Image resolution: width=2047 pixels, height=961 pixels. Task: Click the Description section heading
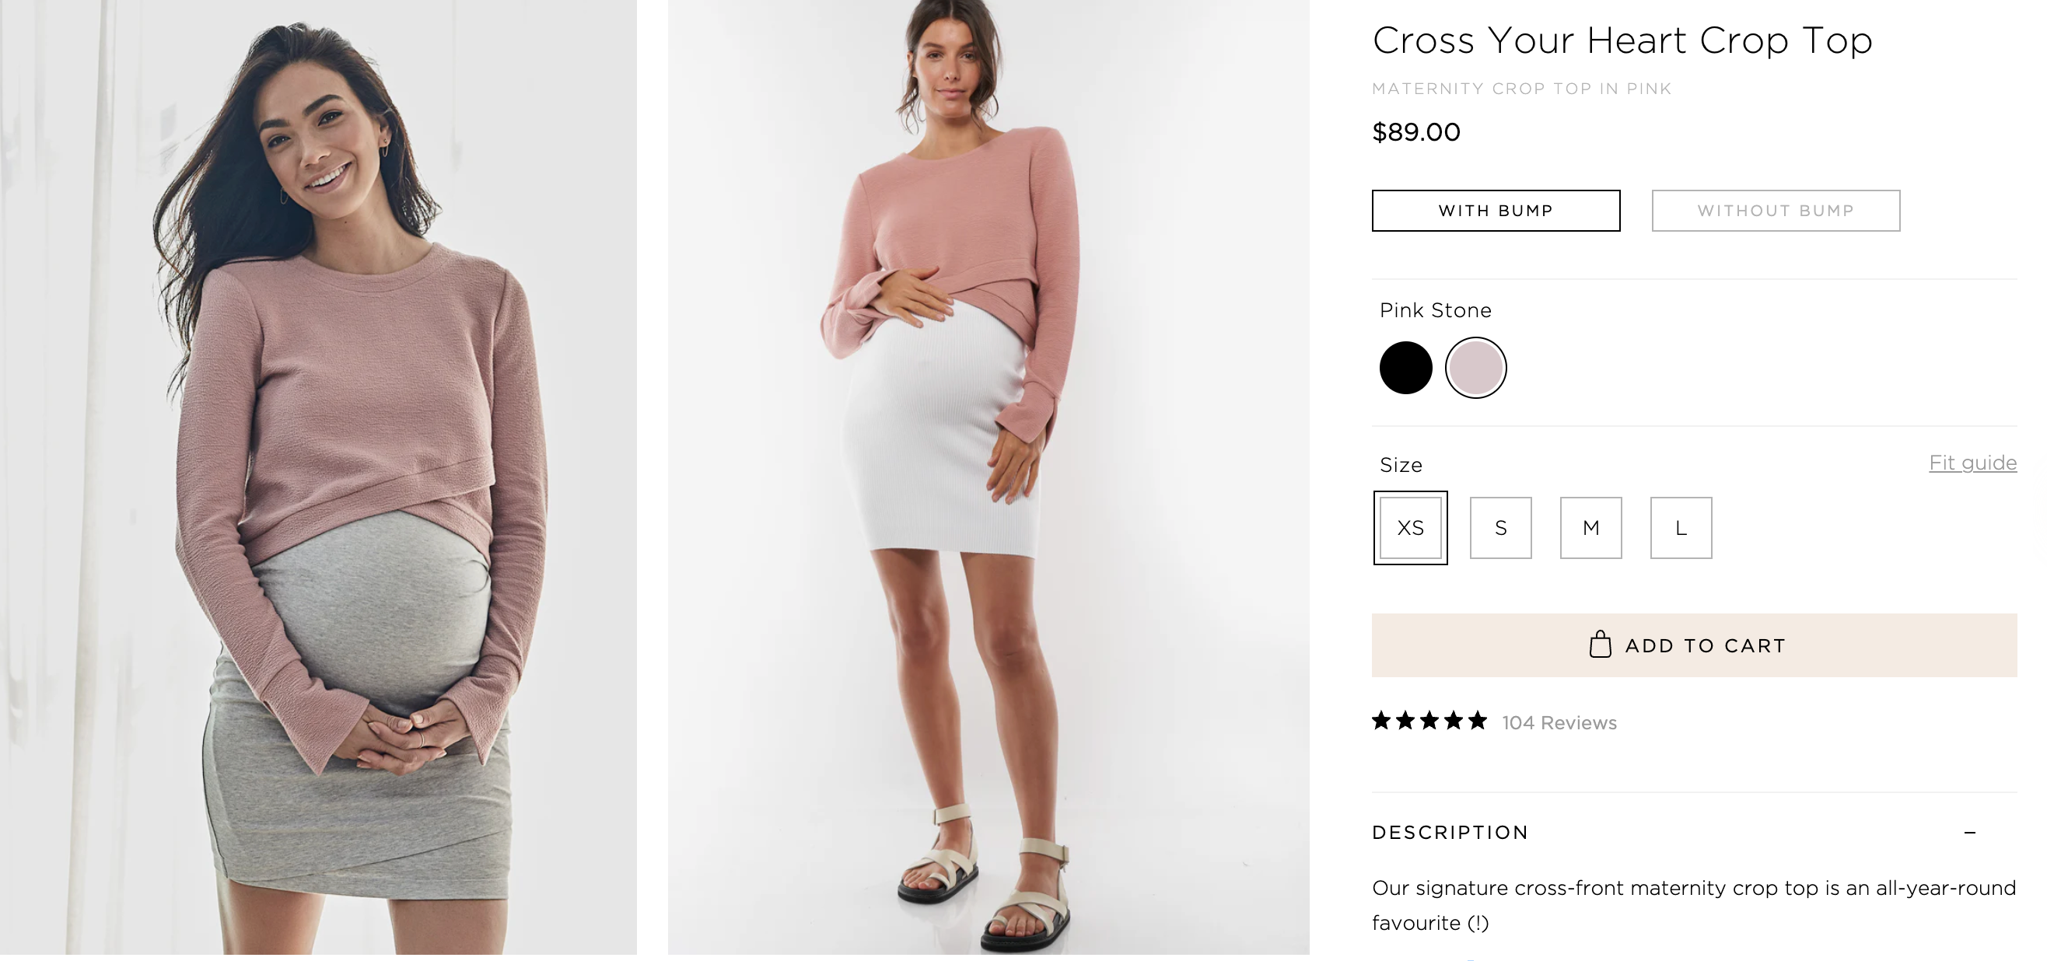[1450, 833]
